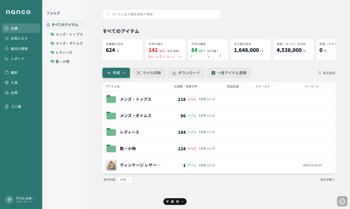Open 表示設定 display settings

pyautogui.click(x=327, y=73)
